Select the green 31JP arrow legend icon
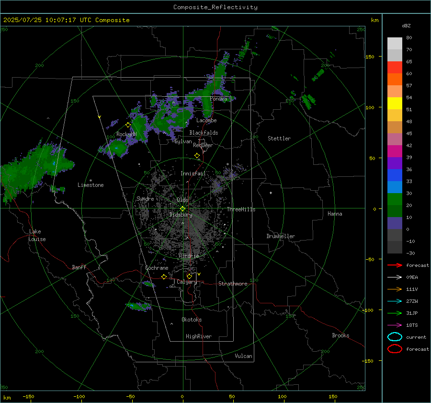This screenshot has width=431, height=403. click(x=395, y=313)
